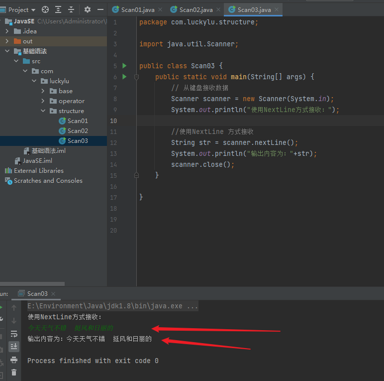Expand the .idea folder
This screenshot has height=381, width=384.
(7, 31)
